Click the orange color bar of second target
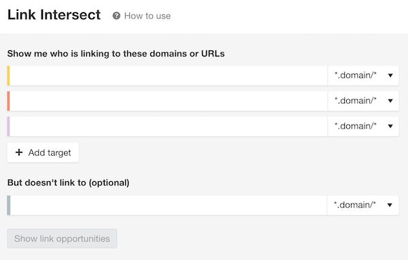The height and width of the screenshot is (260, 408). pos(9,101)
